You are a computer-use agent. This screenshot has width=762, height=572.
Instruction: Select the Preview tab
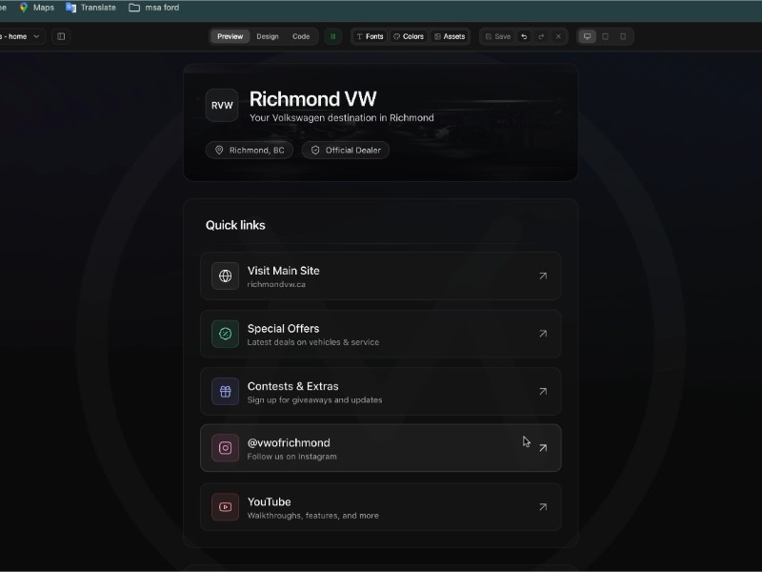tap(230, 36)
